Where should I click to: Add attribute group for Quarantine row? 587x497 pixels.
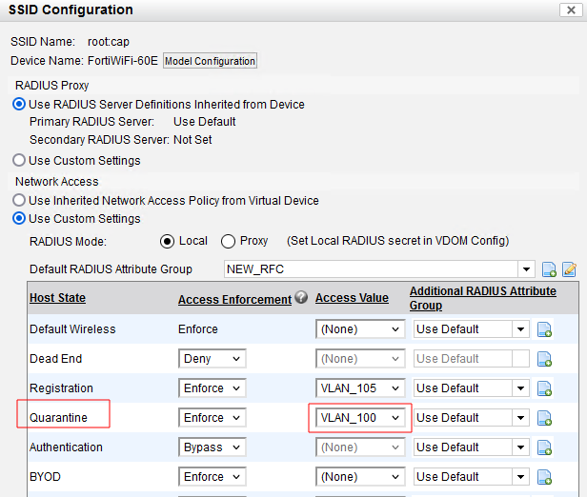(x=545, y=418)
